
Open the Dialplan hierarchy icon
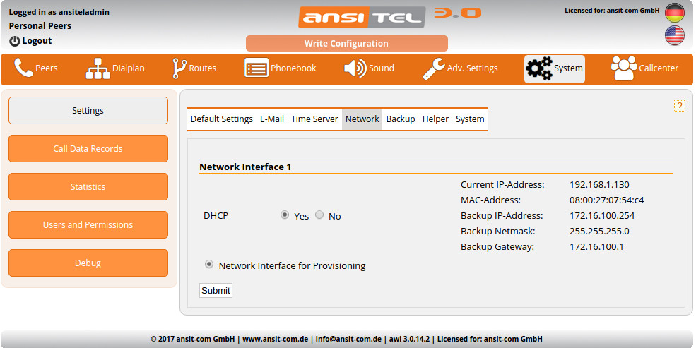point(98,68)
